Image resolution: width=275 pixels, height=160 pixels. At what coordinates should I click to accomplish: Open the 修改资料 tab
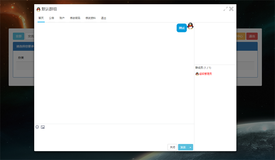coord(91,18)
